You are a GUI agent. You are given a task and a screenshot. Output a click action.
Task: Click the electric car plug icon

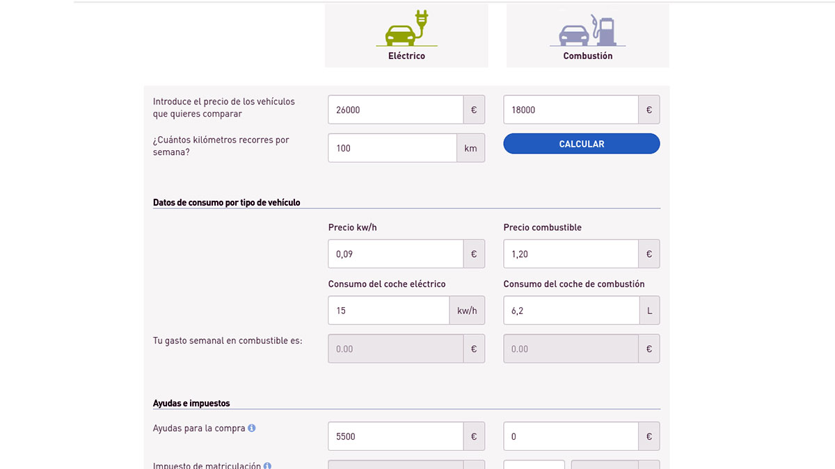click(x=406, y=29)
